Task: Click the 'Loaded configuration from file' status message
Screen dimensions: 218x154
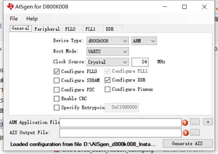Action: [83, 144]
